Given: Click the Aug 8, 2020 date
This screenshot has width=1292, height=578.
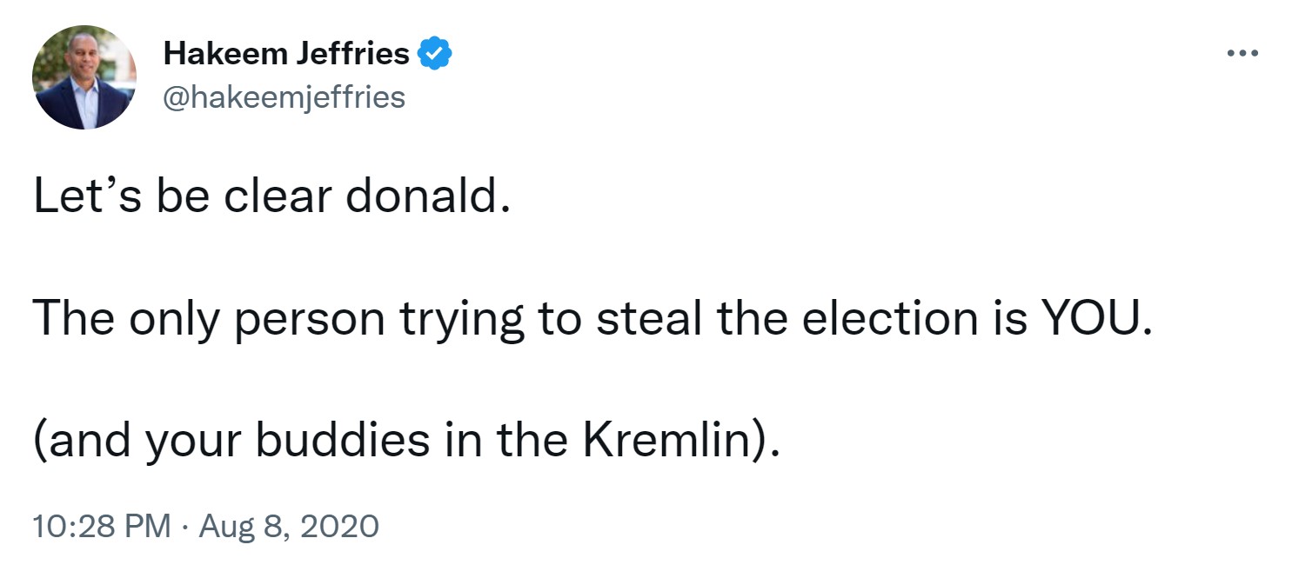Looking at the screenshot, I should [289, 527].
